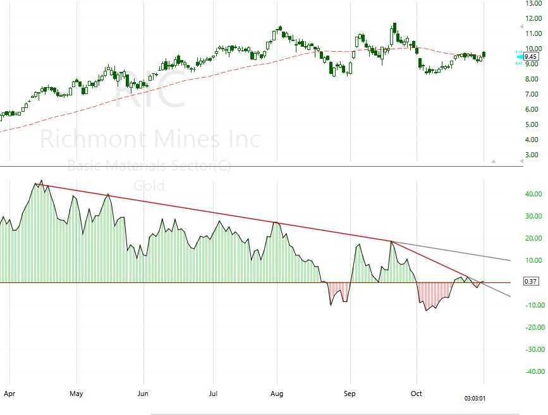Click the RIC ticker symbol watermark

149,87
